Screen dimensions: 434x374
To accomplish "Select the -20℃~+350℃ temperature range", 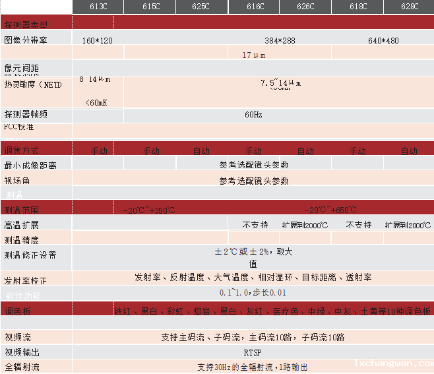I will click(149, 210).
